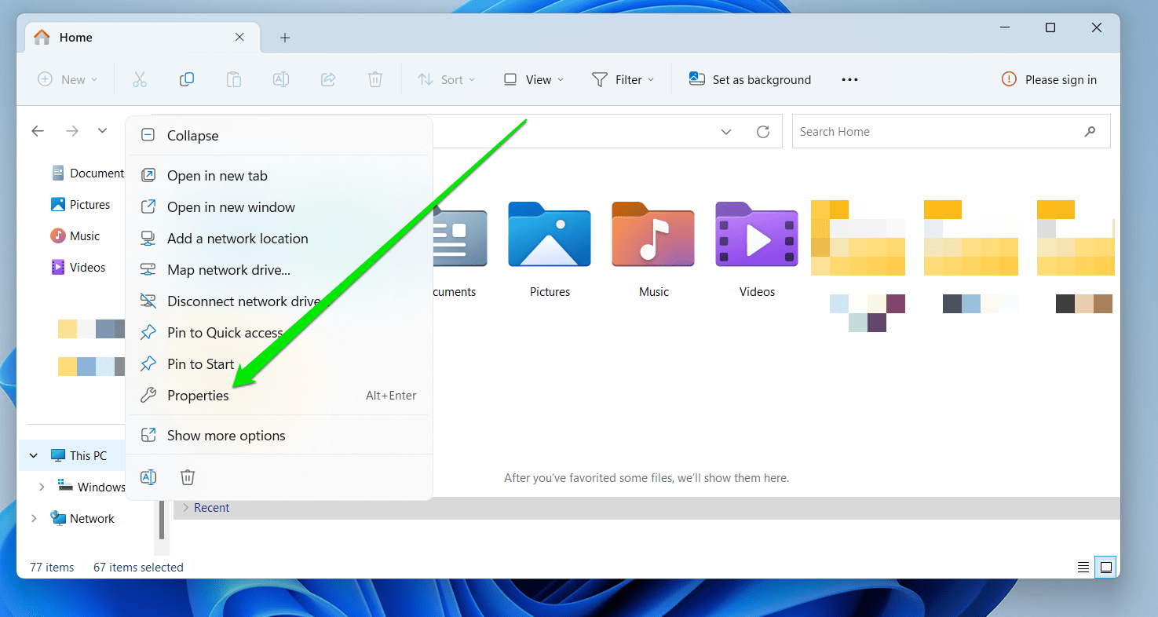Open the Sort dropdown menu
The height and width of the screenshot is (617, 1158).
pyautogui.click(x=446, y=79)
